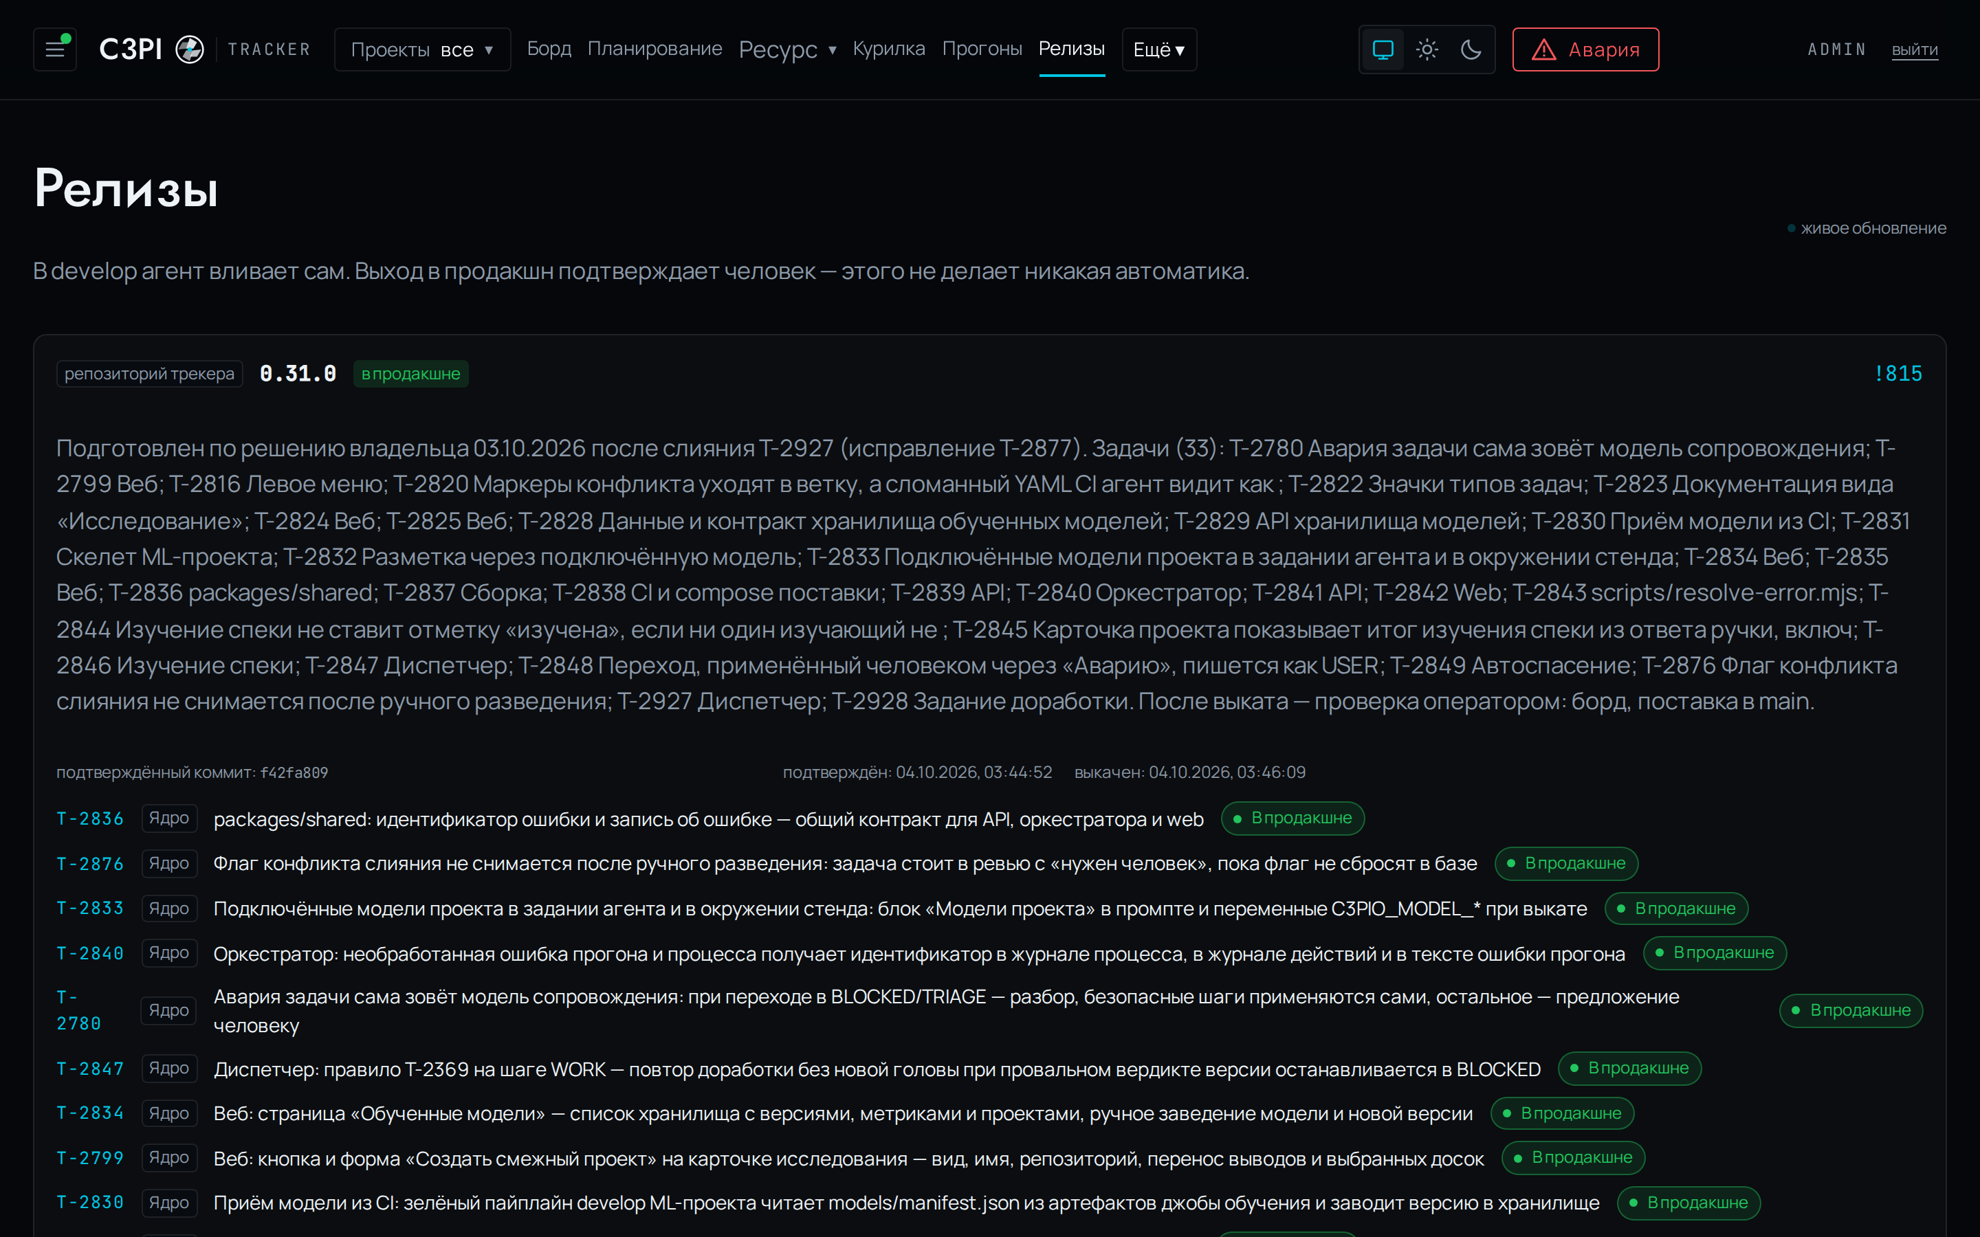Open the Планирование tab

654,48
